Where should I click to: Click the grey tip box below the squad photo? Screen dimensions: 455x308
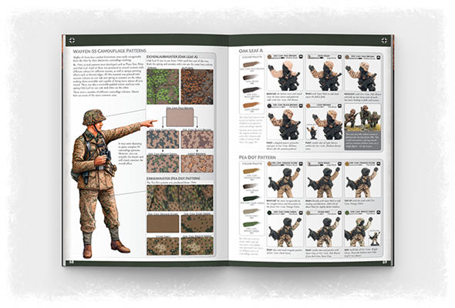(x=362, y=141)
